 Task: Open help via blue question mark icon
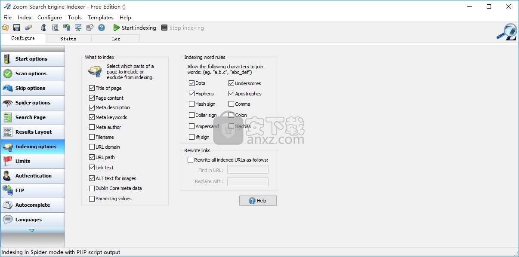click(x=102, y=28)
